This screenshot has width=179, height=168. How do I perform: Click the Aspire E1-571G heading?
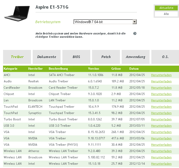pyautogui.click(x=52, y=7)
